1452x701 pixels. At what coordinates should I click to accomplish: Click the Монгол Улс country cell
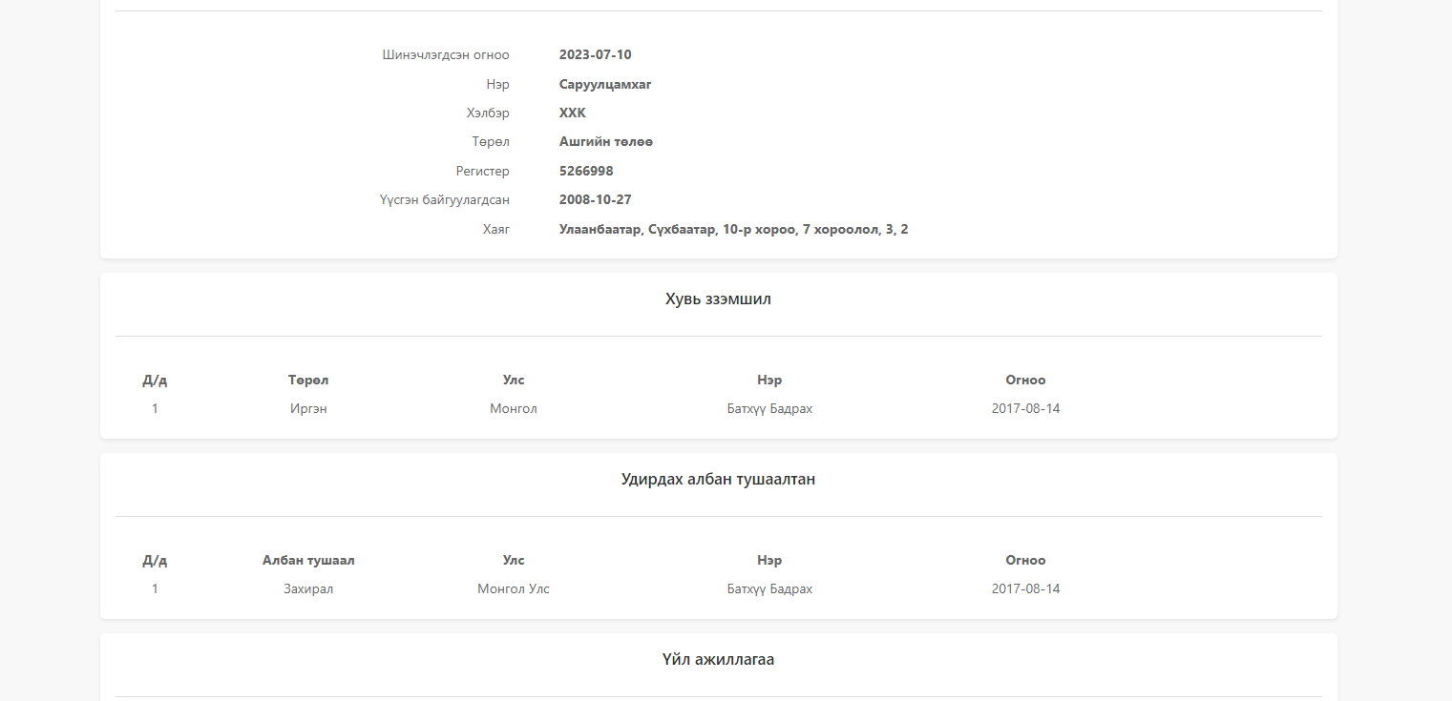pos(514,589)
